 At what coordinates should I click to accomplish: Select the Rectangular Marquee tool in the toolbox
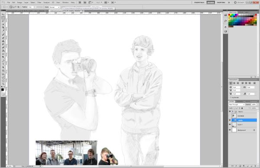pos(3,18)
